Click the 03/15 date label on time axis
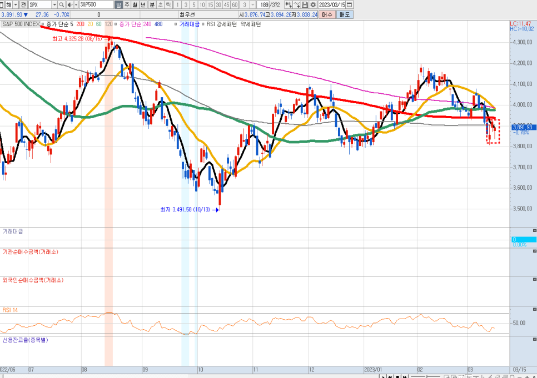This screenshot has height=378, width=537. click(x=520, y=370)
